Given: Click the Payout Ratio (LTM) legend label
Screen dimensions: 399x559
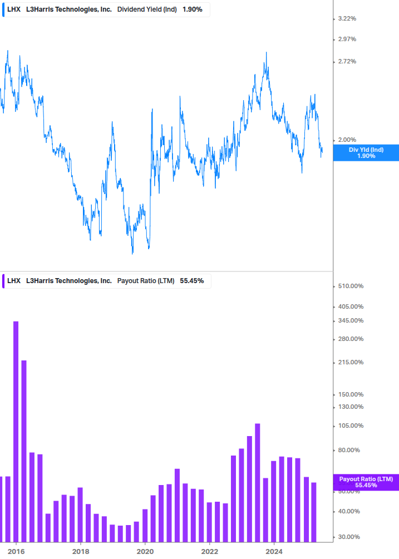Looking at the screenshot, I should click(x=146, y=281).
